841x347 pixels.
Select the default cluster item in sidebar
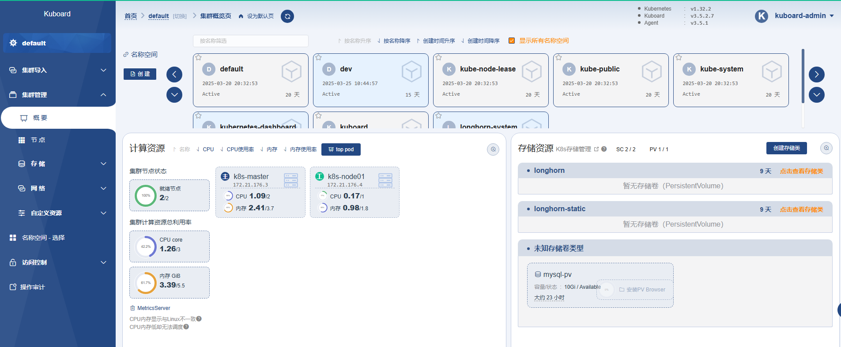click(x=57, y=43)
